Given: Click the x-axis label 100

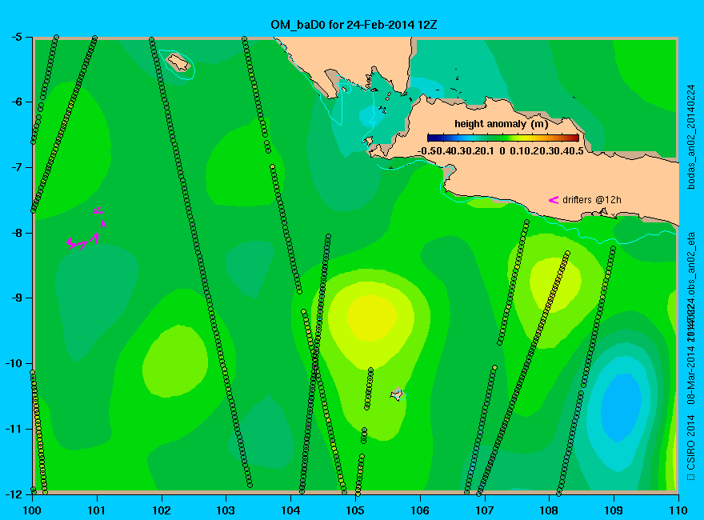Looking at the screenshot, I should [x=32, y=510].
